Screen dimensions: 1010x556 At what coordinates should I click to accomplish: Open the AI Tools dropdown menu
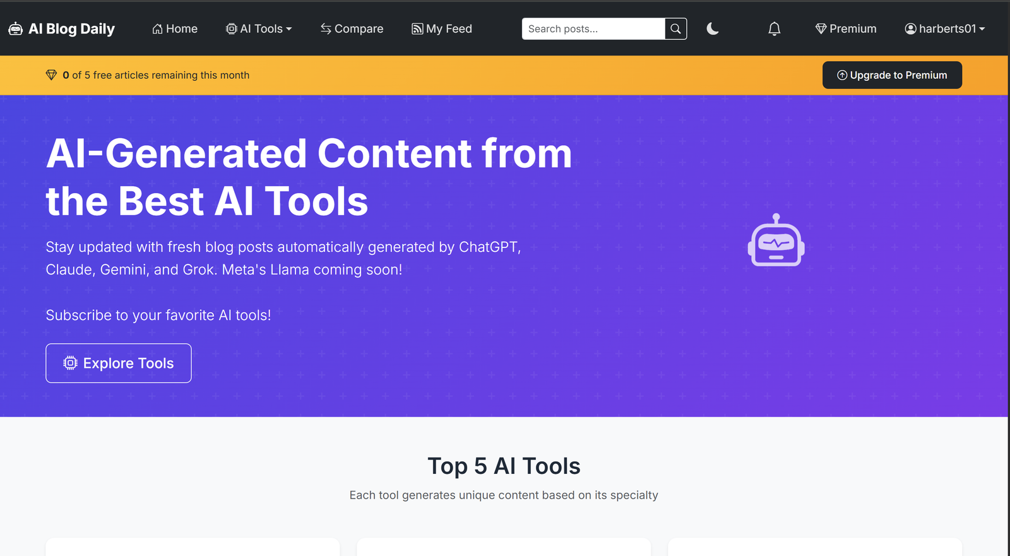pos(259,29)
